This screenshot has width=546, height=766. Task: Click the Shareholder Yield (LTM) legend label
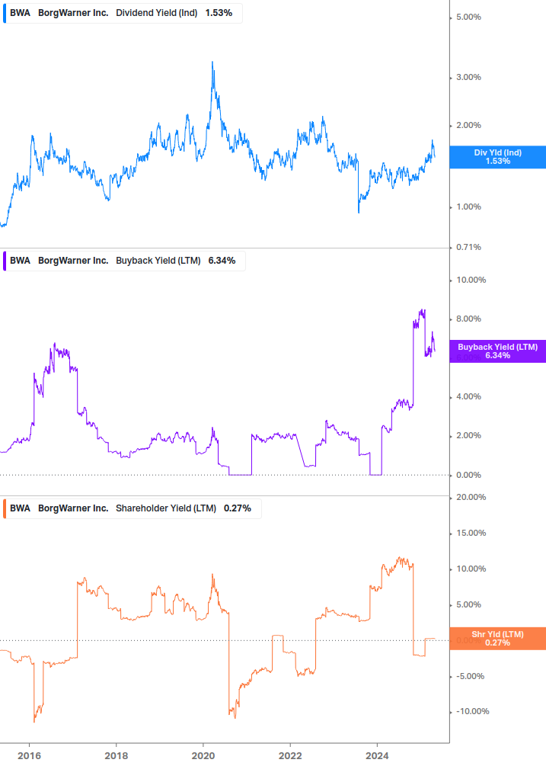[166, 508]
